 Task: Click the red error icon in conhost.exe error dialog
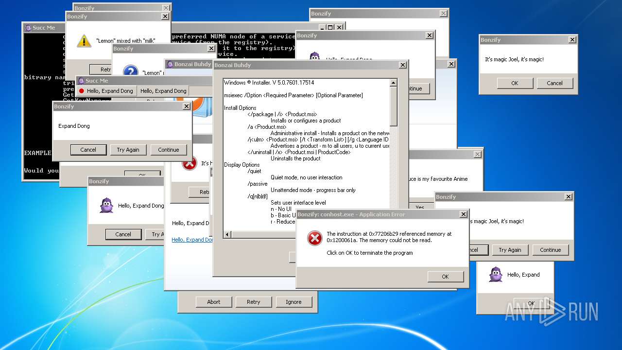pos(315,238)
